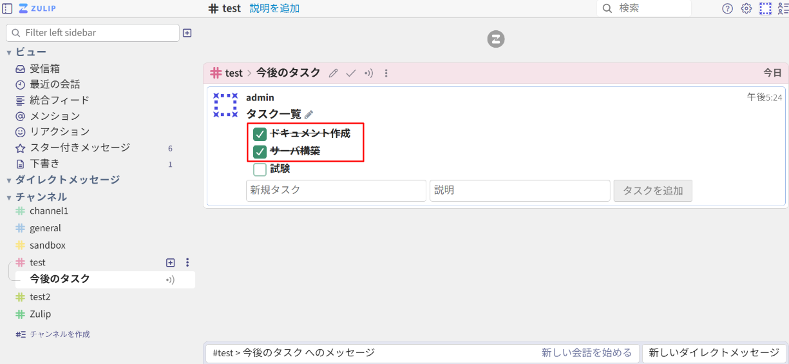Uncheck the ドキュメント作成 task
The image size is (789, 364).
260,134
